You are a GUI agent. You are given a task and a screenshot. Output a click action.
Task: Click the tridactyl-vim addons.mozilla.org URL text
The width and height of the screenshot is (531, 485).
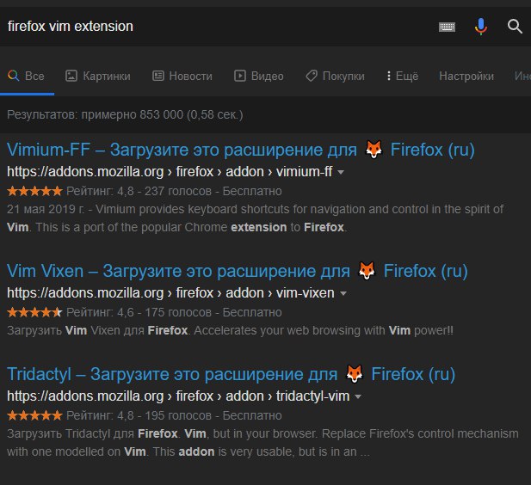178,396
